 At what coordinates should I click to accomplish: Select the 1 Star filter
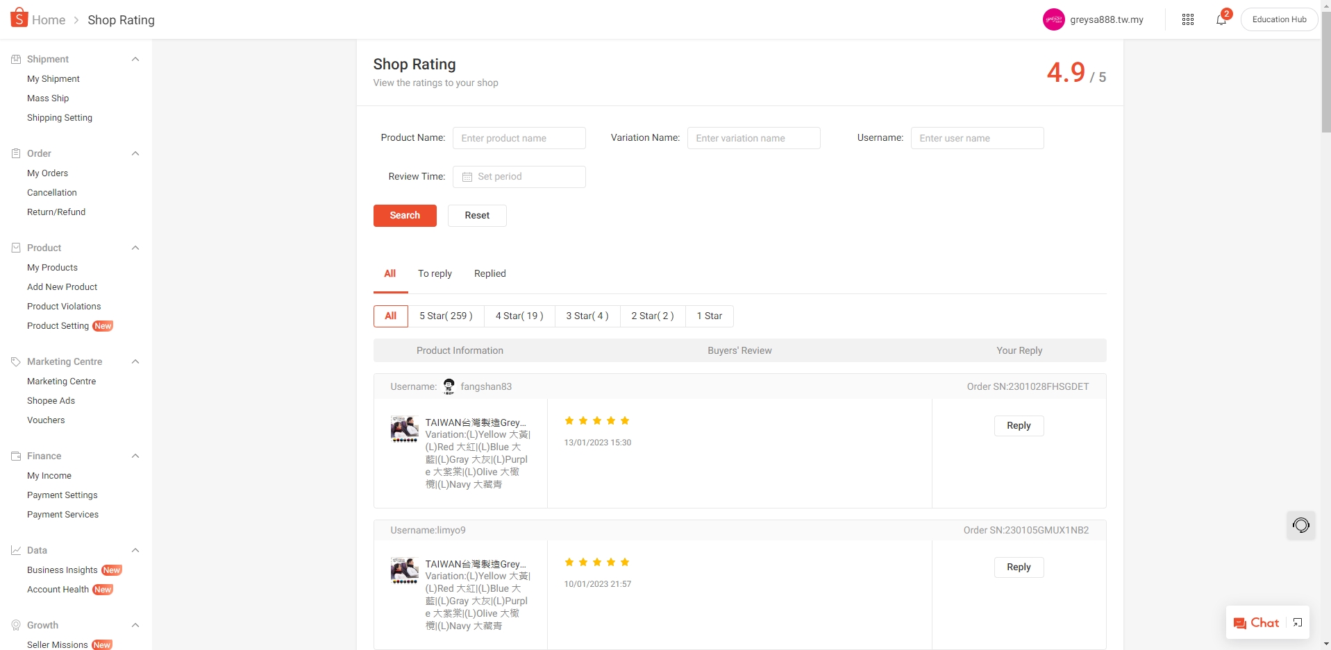click(x=709, y=316)
